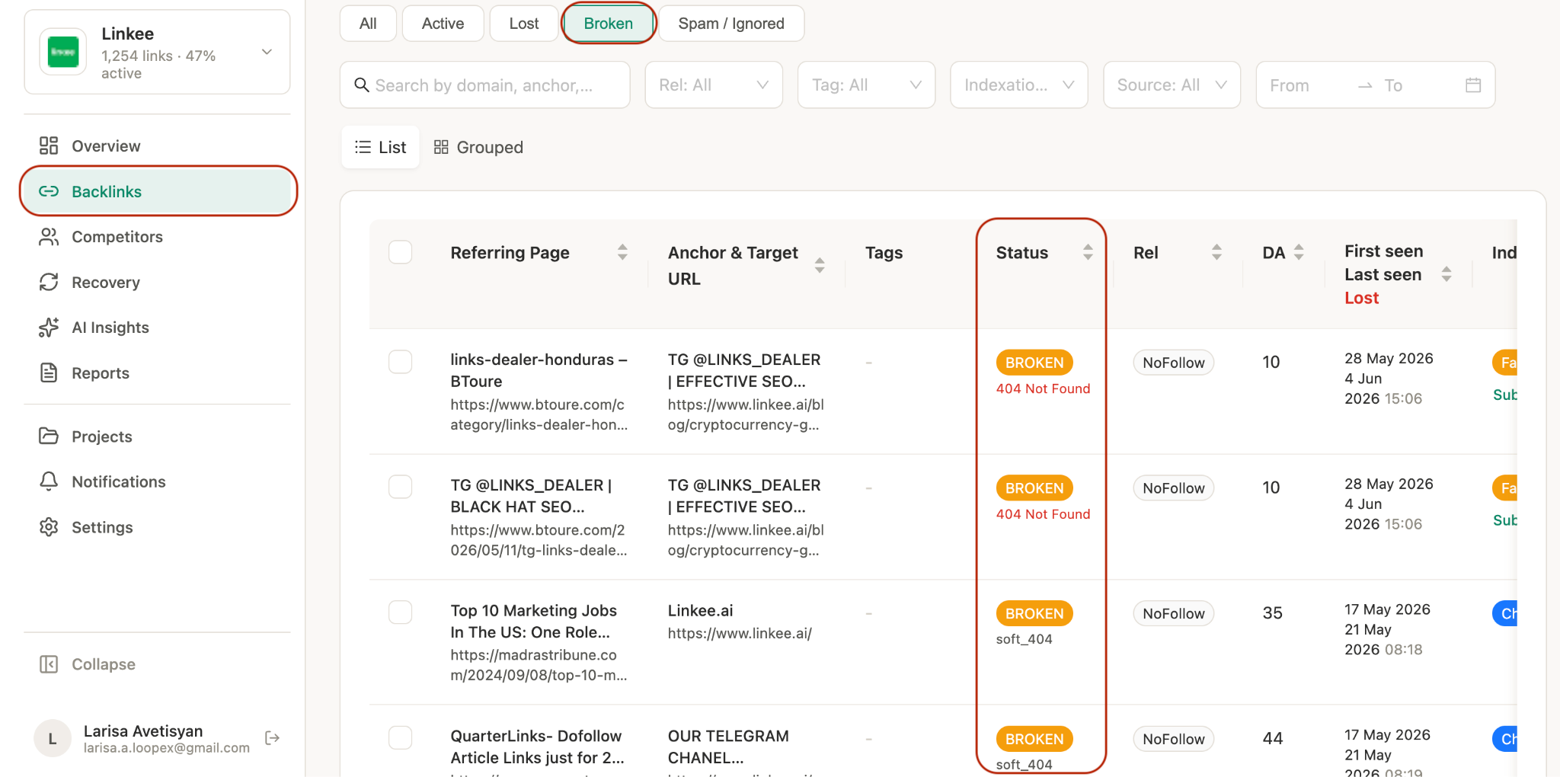Switch to the Spam / Ignored tab
Screen dimensions: 1560x777
(x=731, y=24)
